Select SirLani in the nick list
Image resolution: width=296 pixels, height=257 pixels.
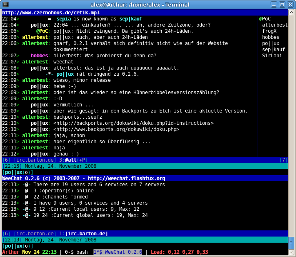click(272, 56)
